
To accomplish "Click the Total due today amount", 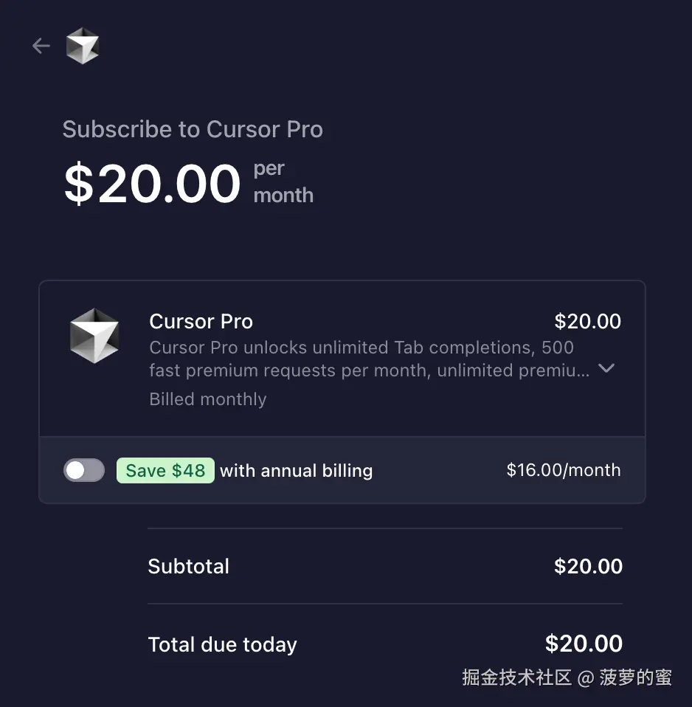I will click(584, 644).
